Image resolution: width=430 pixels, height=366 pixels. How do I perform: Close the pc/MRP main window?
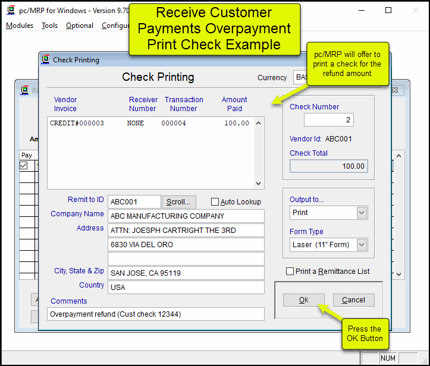(416, 10)
